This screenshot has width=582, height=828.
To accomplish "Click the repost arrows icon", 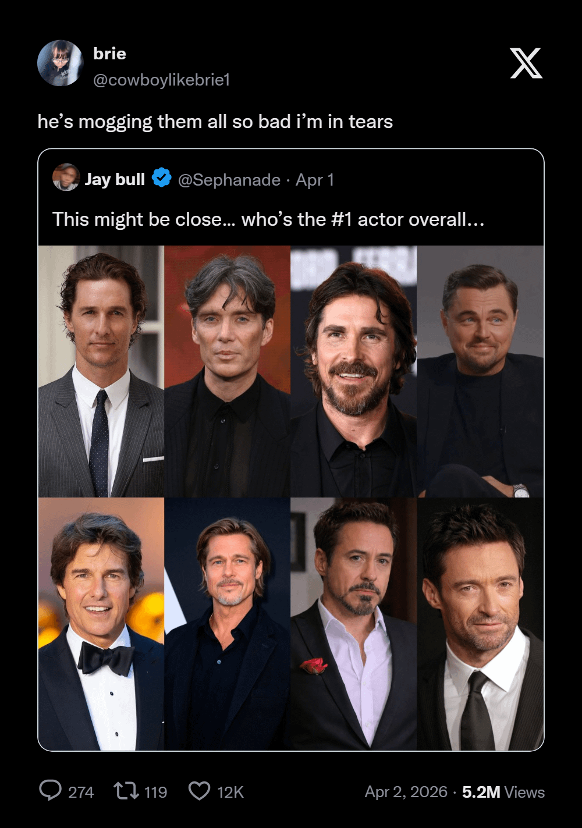I will 126,791.
